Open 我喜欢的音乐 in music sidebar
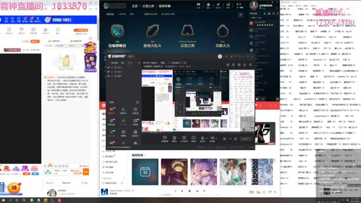The image size is (361, 203). pos(111,183)
